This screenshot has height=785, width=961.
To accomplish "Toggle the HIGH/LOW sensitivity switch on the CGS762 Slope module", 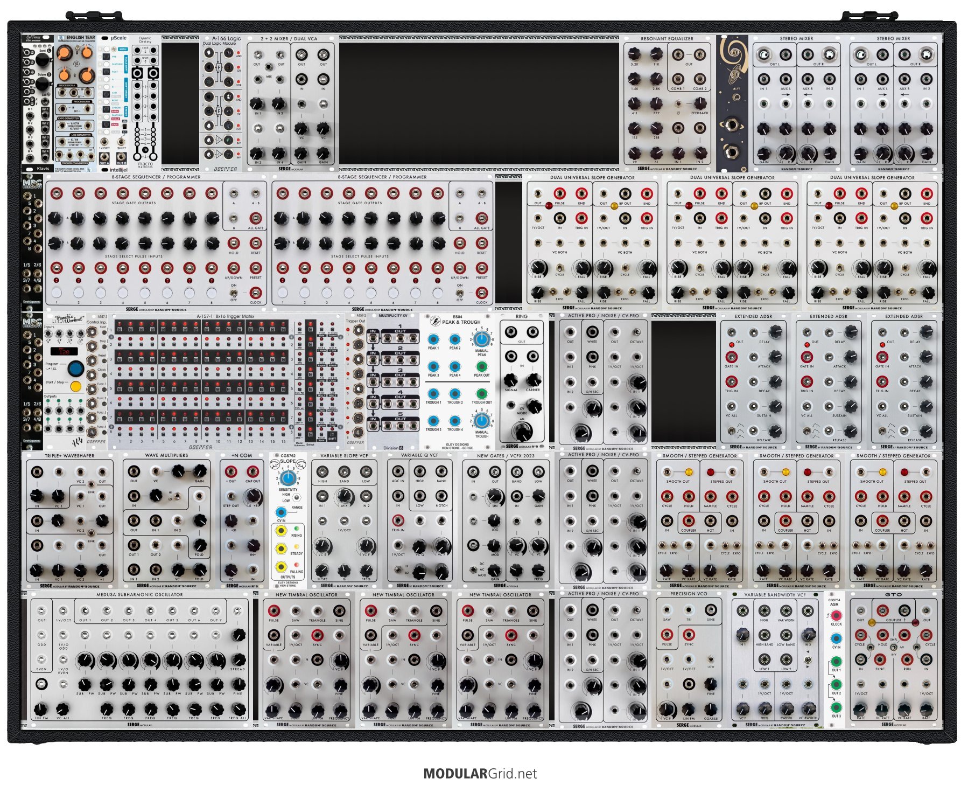I will pyautogui.click(x=296, y=497).
